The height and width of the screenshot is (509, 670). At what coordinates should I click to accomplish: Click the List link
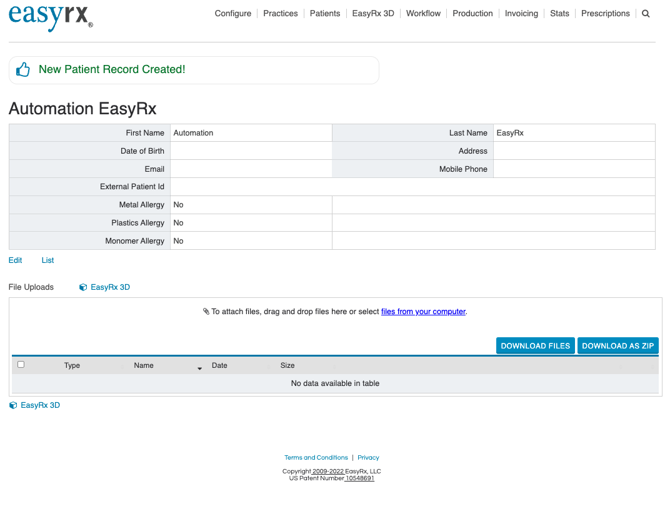pyautogui.click(x=47, y=260)
